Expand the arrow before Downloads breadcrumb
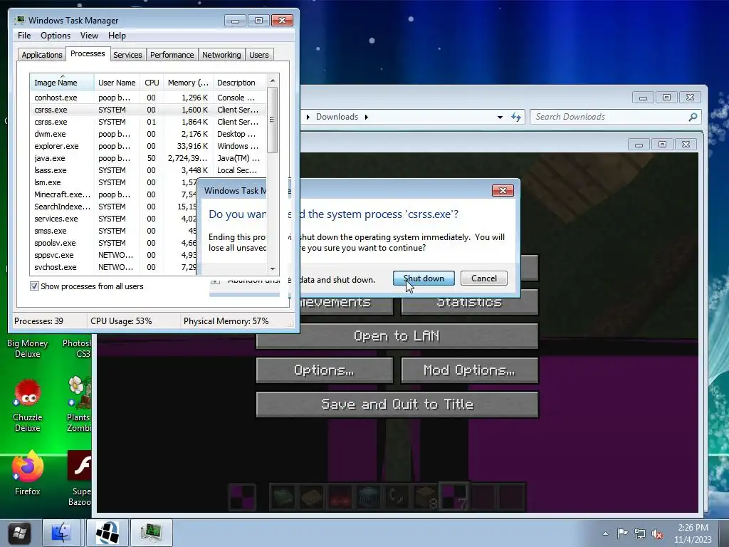The image size is (729, 547). click(308, 117)
